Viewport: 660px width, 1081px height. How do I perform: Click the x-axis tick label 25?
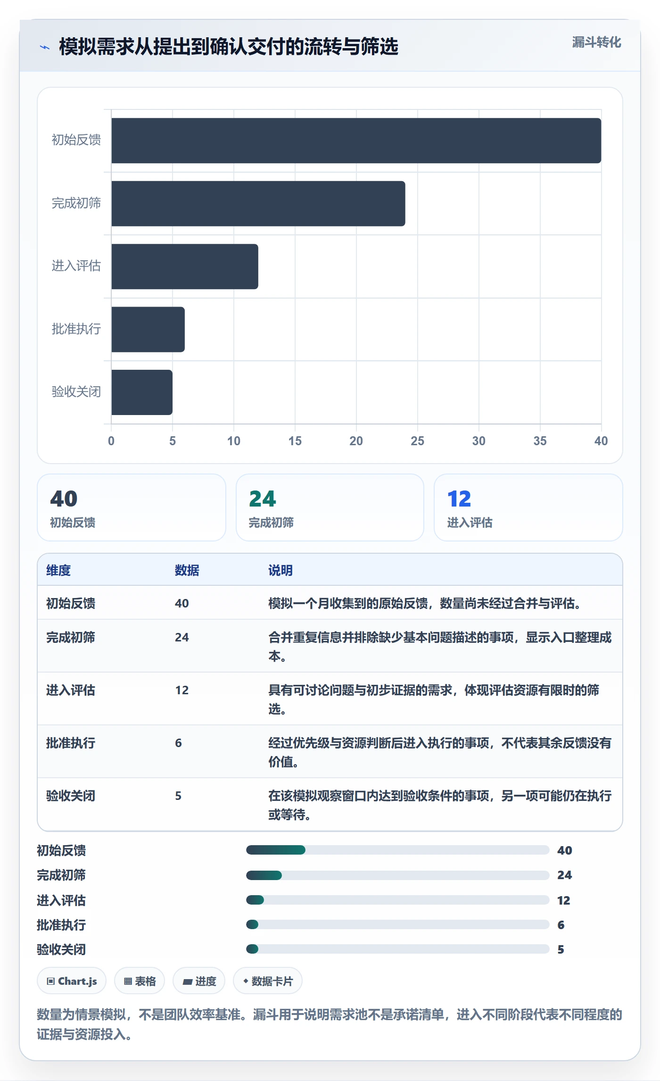(x=417, y=441)
